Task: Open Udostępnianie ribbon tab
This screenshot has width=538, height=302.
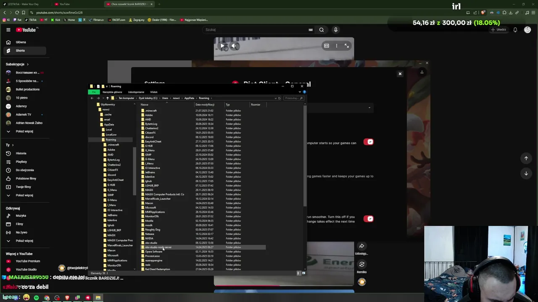Action: point(136,92)
